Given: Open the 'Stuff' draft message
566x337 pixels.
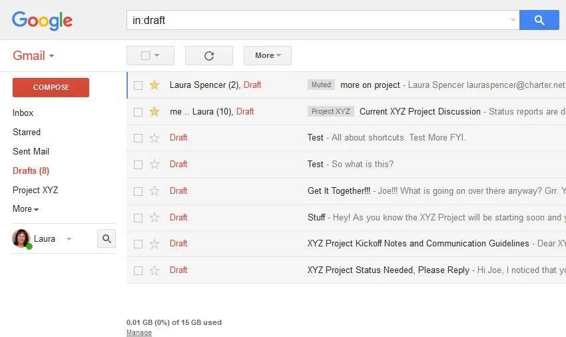Looking at the screenshot, I should [316, 217].
